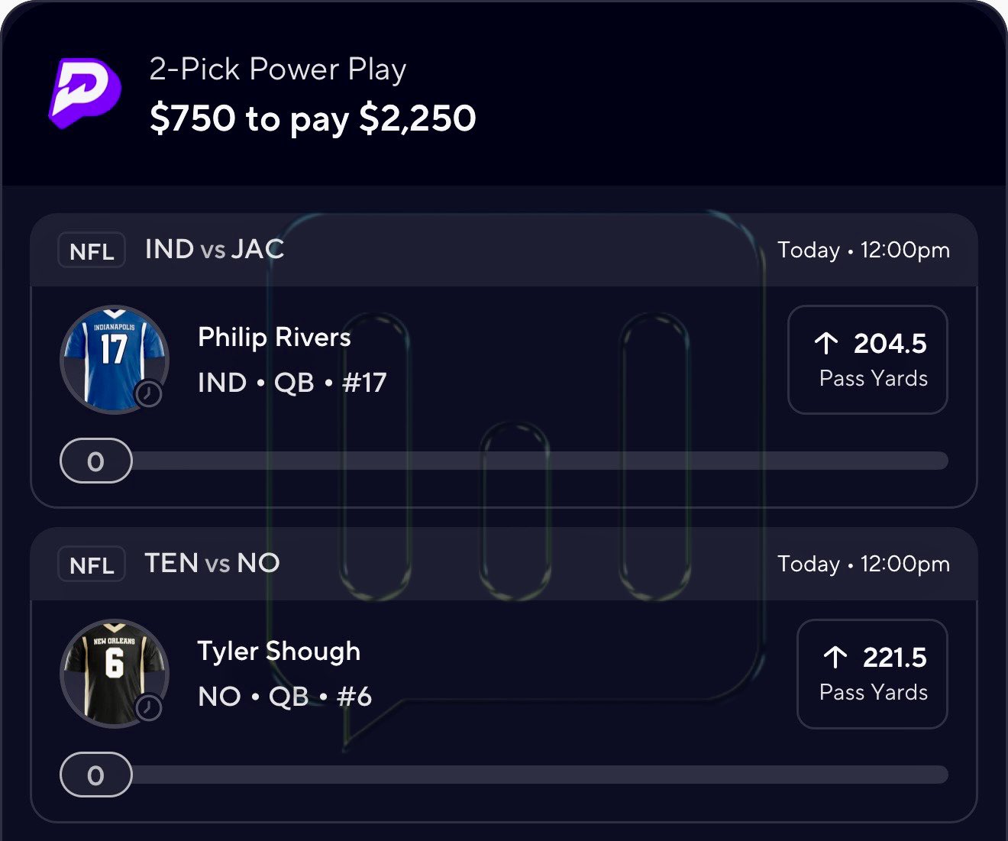Click the up arrow beside 221.5
This screenshot has width=1008, height=841.
835,657
